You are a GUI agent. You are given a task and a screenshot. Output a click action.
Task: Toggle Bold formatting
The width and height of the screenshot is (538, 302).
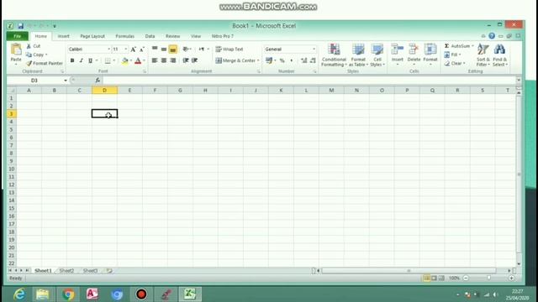point(72,60)
